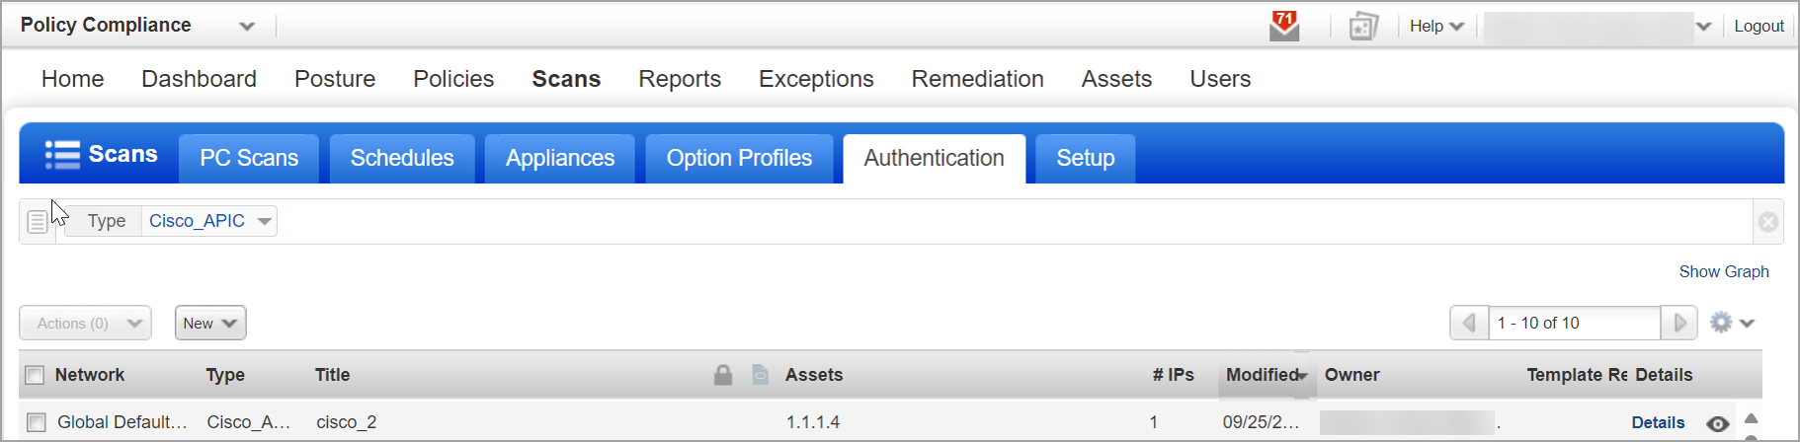This screenshot has height=442, width=1800.
Task: Click the Show Graph link
Action: (1724, 271)
